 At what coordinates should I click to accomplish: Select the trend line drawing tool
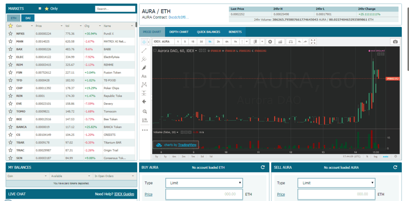coord(144,51)
